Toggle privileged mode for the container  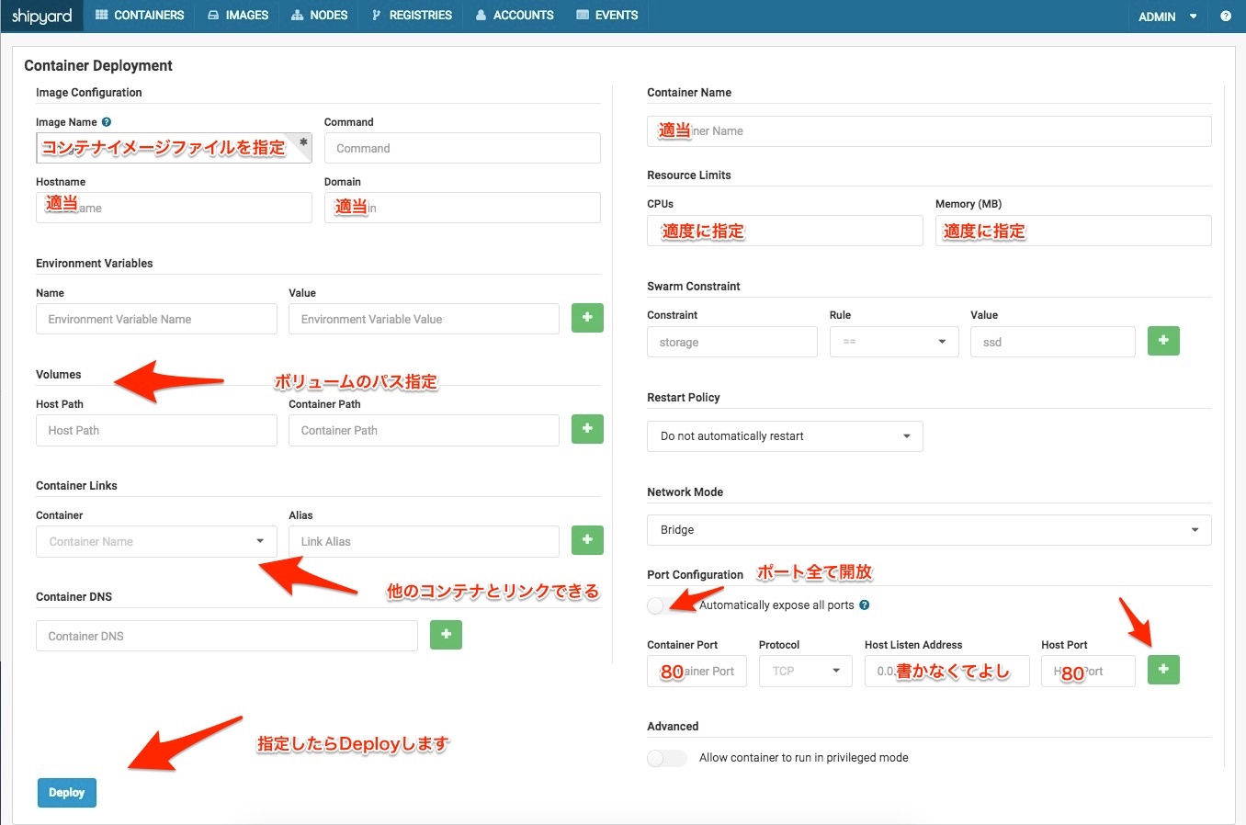click(666, 758)
